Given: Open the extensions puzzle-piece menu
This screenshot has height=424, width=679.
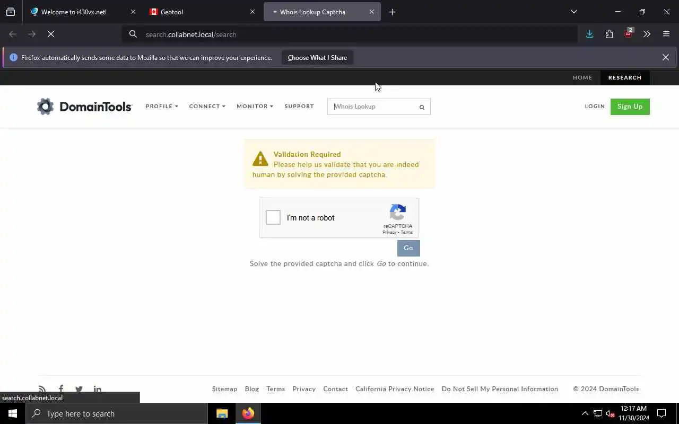Looking at the screenshot, I should pyautogui.click(x=609, y=34).
